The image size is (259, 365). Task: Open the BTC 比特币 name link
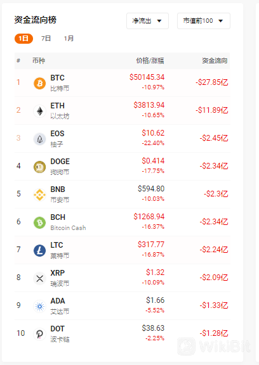coord(60,83)
